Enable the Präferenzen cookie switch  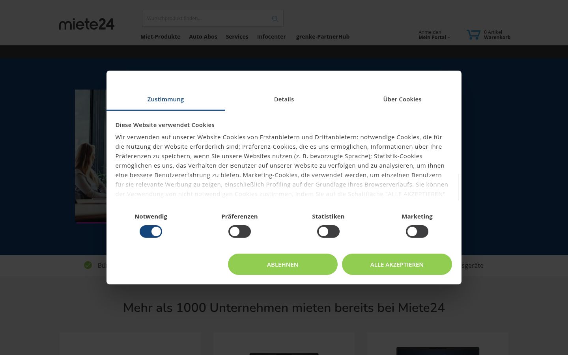pos(239,232)
